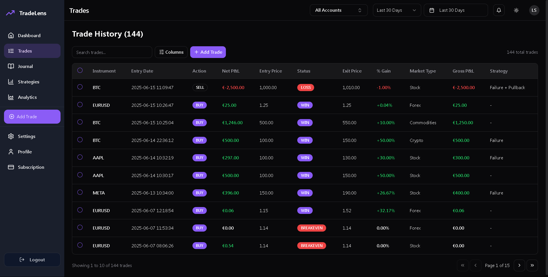This screenshot has height=277, width=548.
Task: Select the BTC trade from 2025-06-14 22:36:12
Action: 80,140
